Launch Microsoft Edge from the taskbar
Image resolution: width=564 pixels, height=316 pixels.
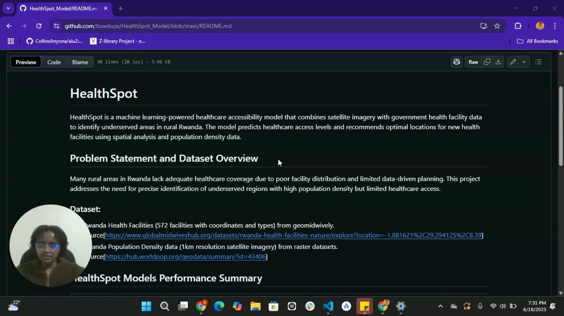[x=219, y=306]
